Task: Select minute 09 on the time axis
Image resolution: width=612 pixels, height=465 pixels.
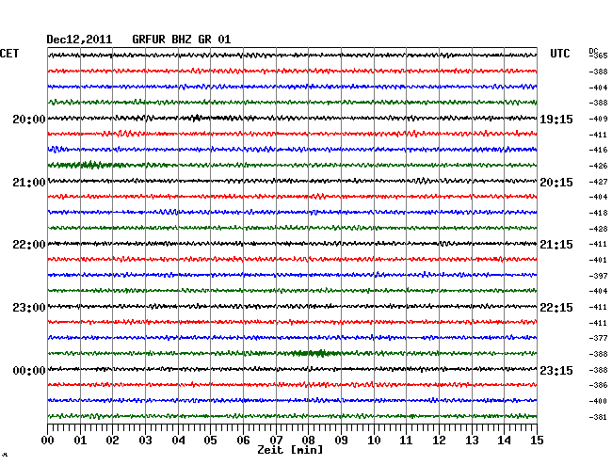Action: (x=341, y=441)
